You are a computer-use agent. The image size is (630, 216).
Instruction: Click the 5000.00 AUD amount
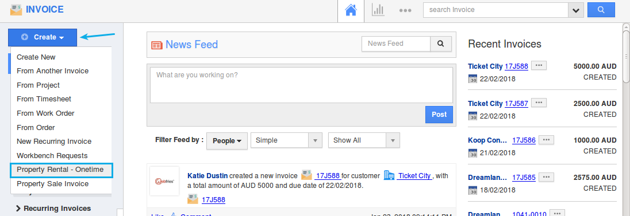click(x=595, y=66)
